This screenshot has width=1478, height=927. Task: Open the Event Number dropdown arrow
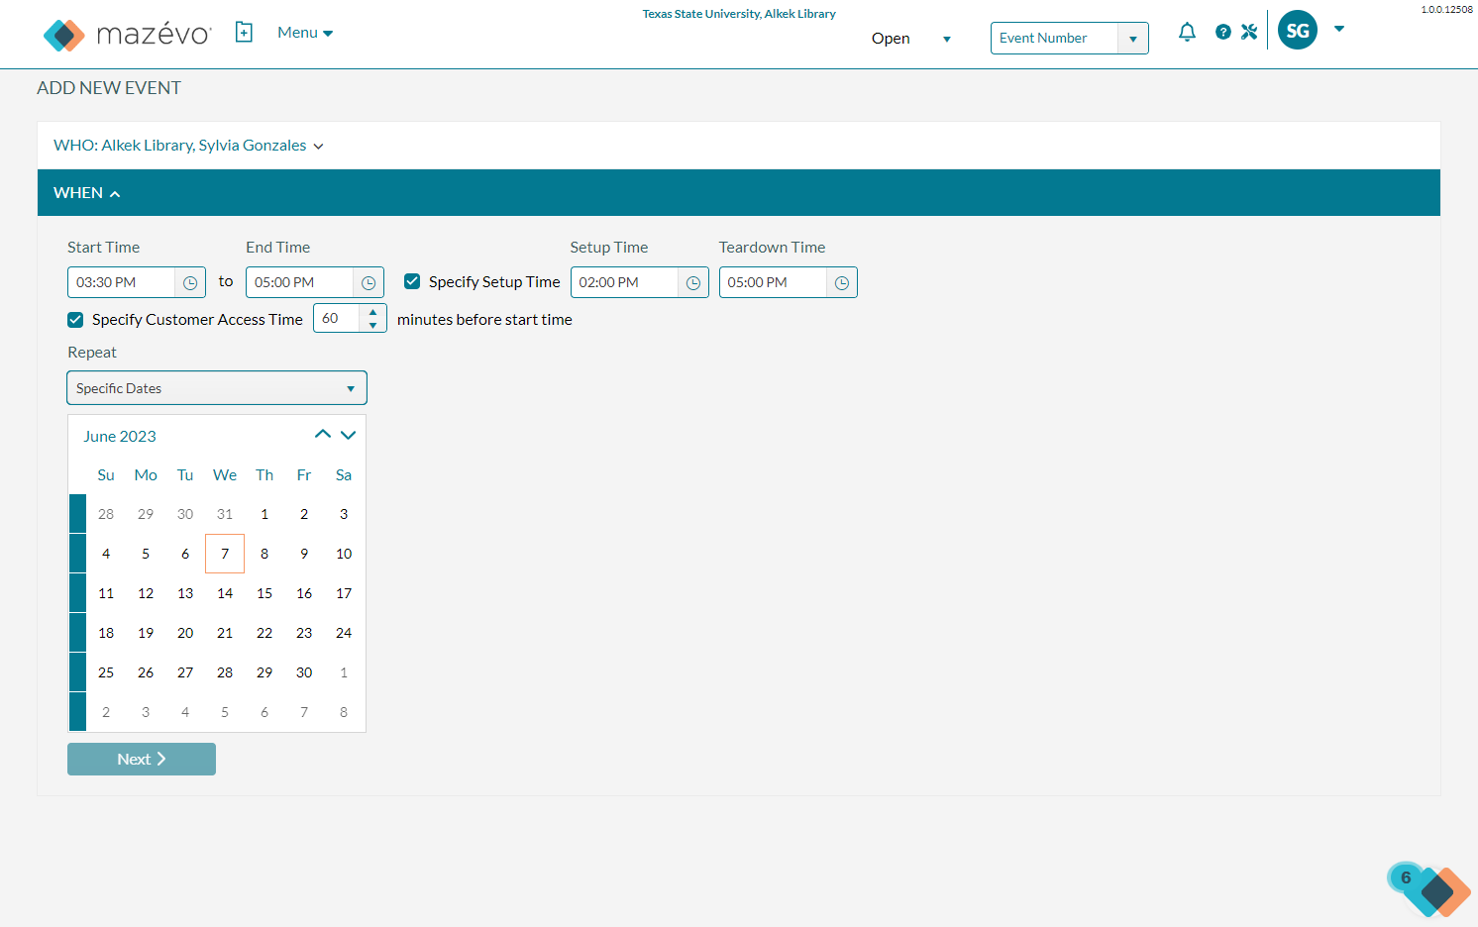[x=1133, y=39]
